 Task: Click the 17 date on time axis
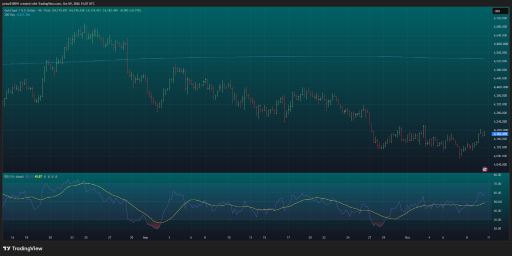288,238
